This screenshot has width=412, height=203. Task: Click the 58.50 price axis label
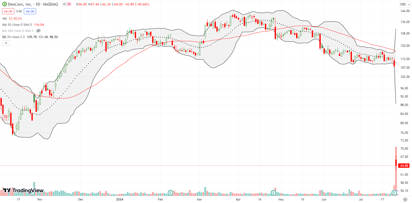(x=404, y=183)
